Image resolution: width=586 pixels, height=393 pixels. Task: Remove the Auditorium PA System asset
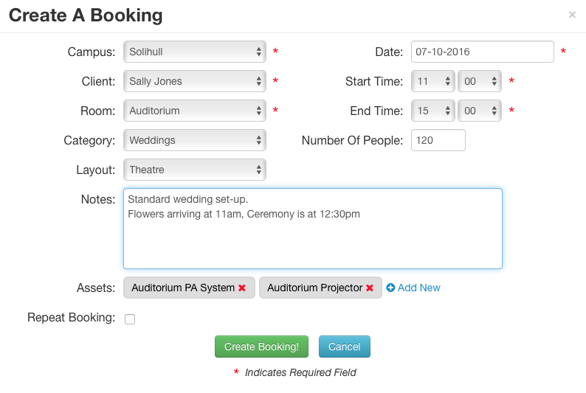242,288
